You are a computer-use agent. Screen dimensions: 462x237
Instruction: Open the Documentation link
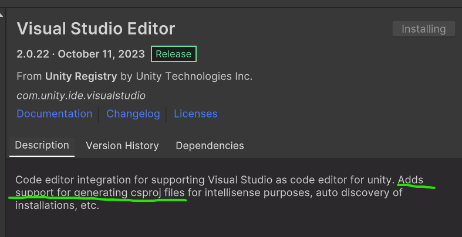(54, 114)
